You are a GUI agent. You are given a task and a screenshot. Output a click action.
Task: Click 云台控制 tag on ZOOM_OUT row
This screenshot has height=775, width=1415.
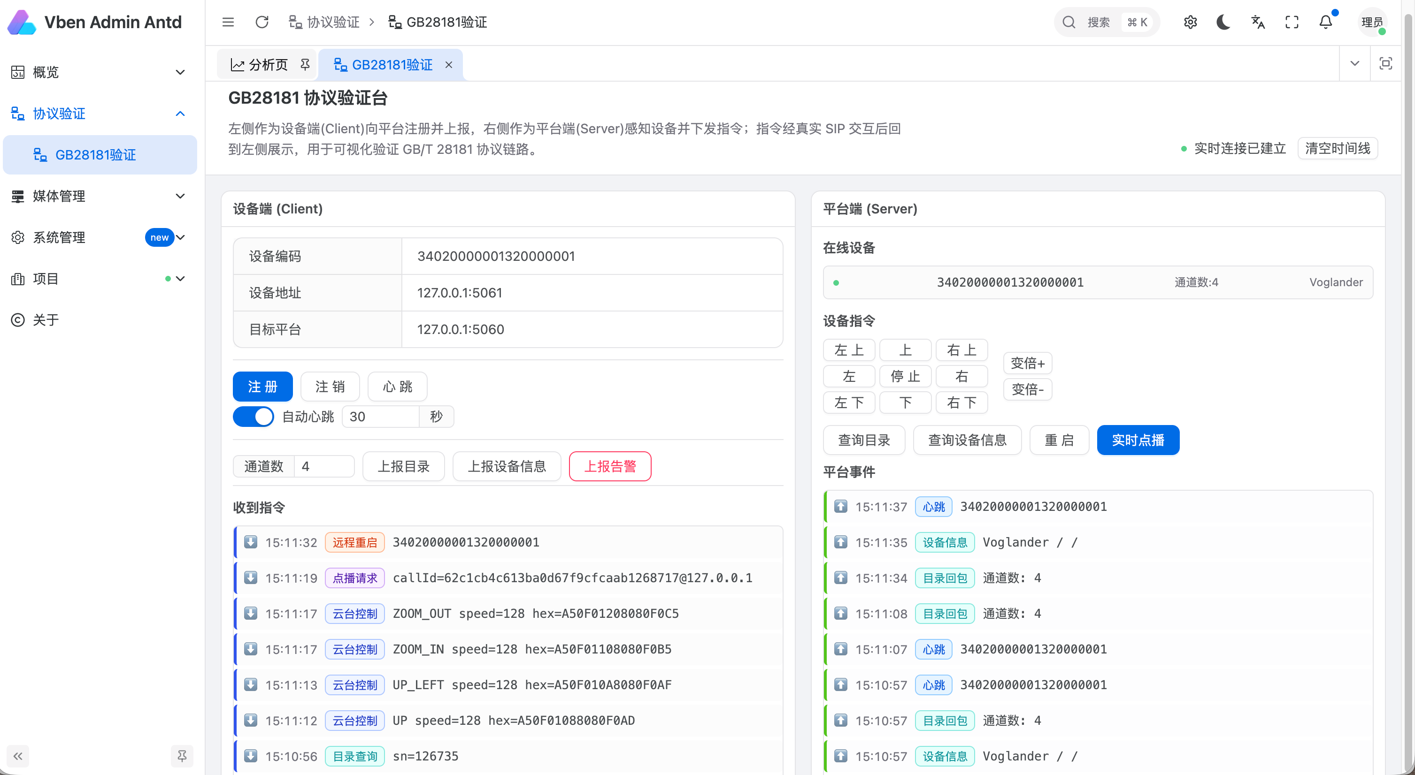click(x=355, y=614)
